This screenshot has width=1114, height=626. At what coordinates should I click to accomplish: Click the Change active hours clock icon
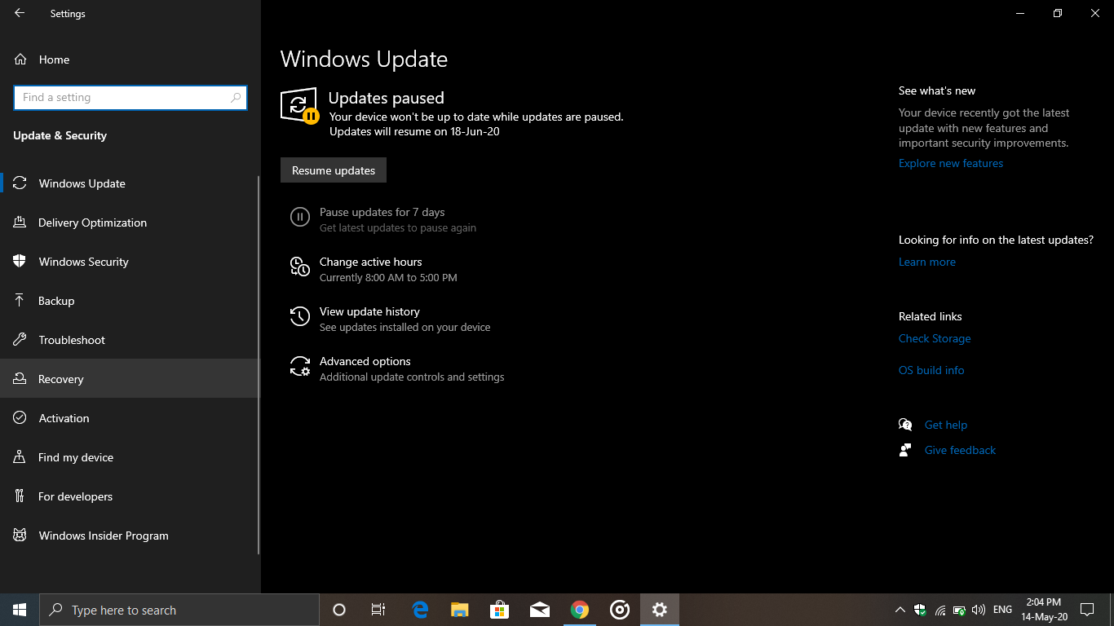[300, 267]
